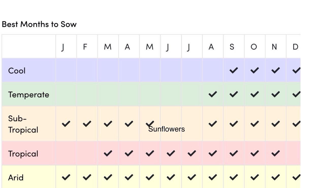Click the Sub-Tropical row April checkmark

[129, 124]
